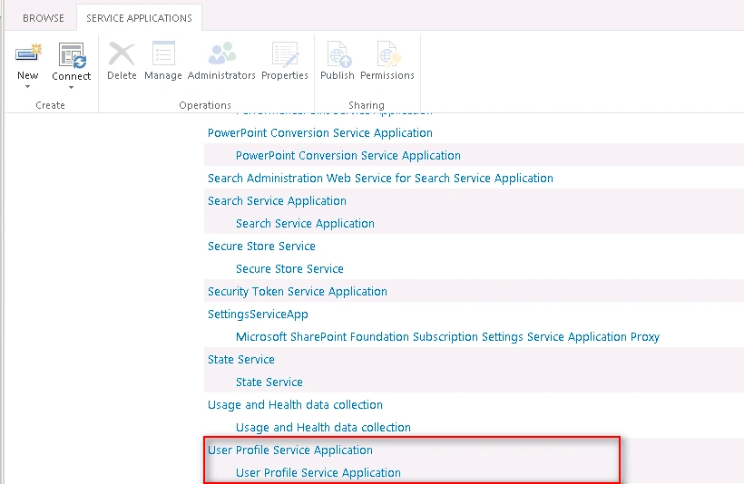Click the Publish globe icon
Screen dimensions: 744x484
(338, 53)
